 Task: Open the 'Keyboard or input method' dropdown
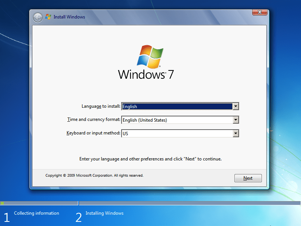[236, 133]
